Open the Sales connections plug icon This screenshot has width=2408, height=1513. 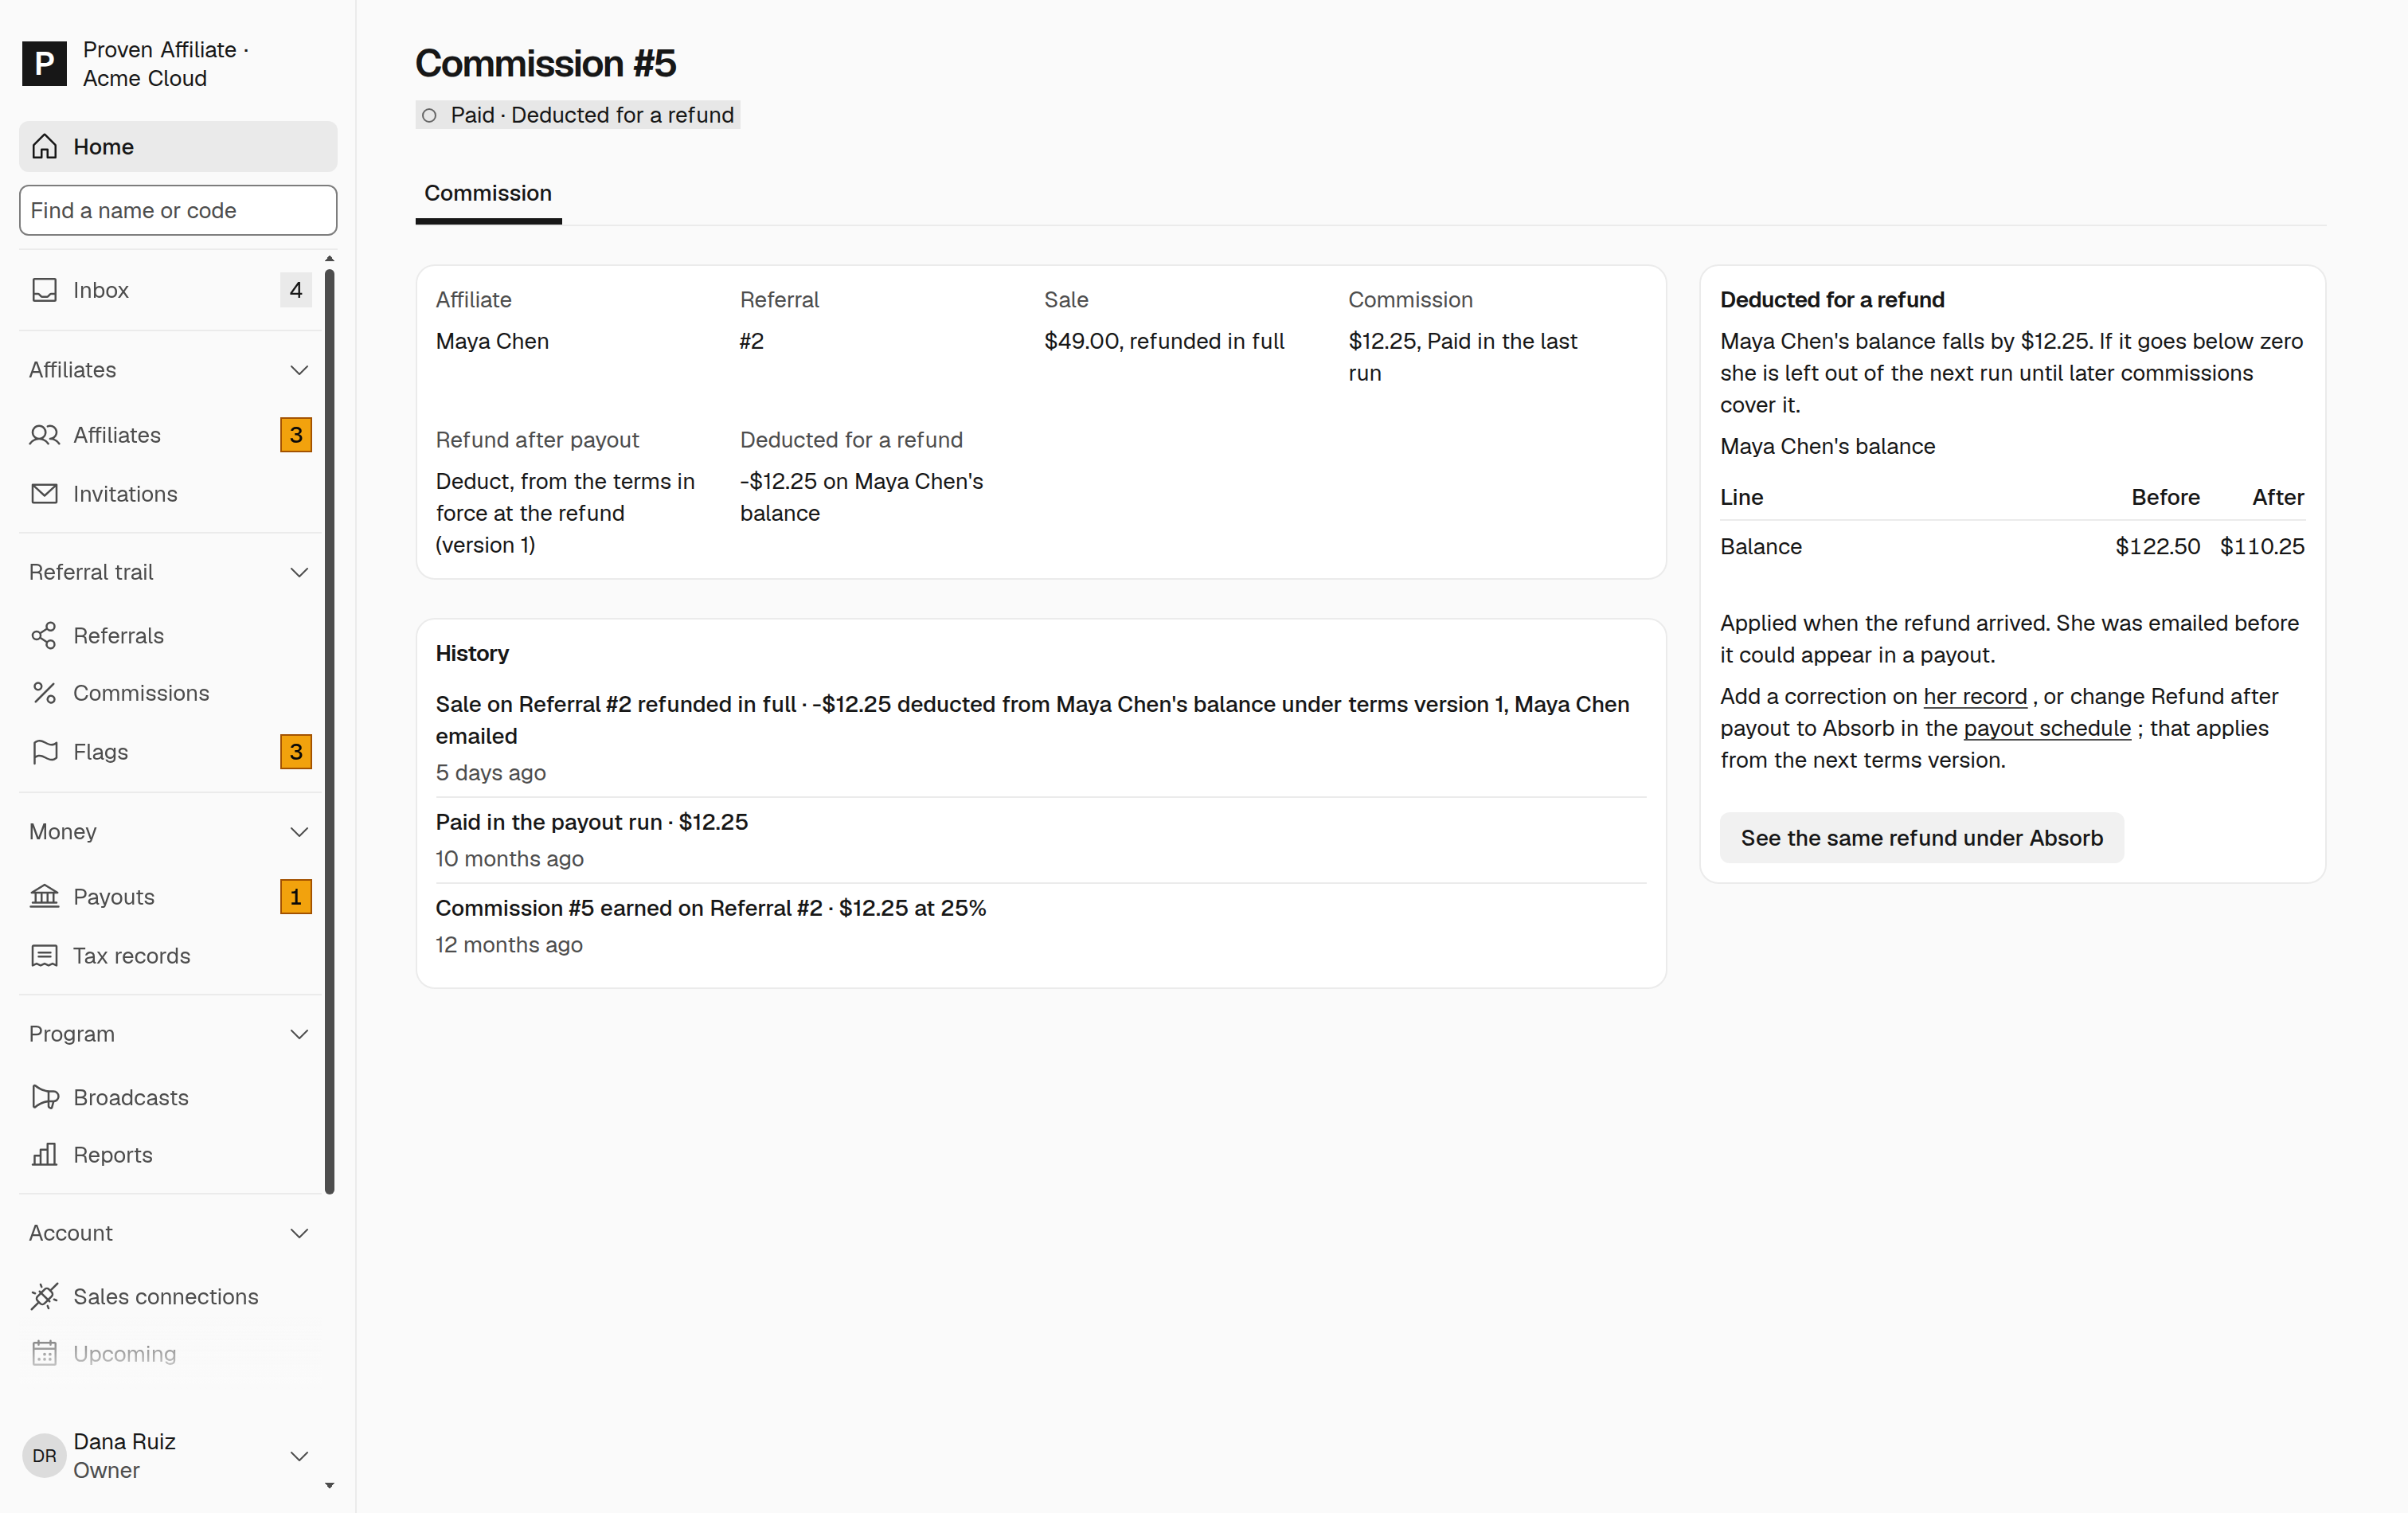pos(44,1297)
